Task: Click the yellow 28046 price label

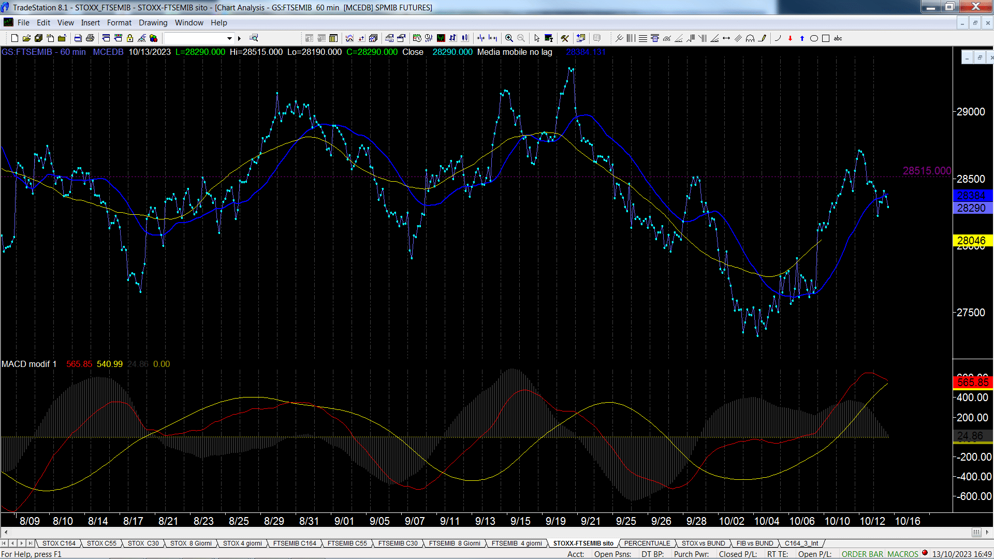Action: point(972,241)
